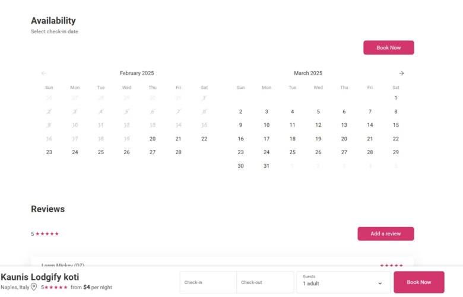463x297 pixels.
Task: Open the Guests dropdown
Action: (x=343, y=283)
